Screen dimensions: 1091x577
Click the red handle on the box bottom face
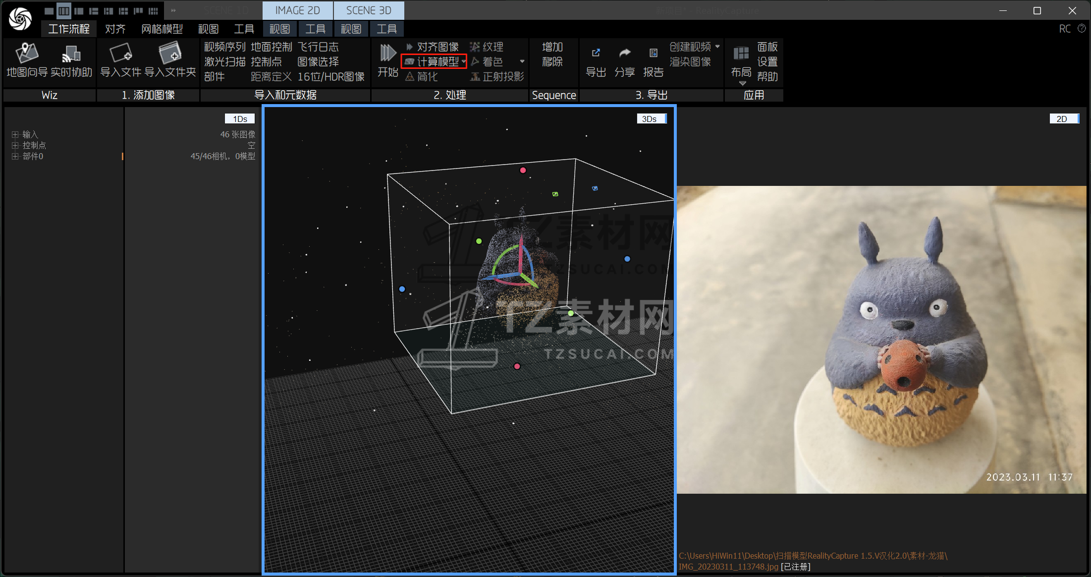click(x=517, y=366)
